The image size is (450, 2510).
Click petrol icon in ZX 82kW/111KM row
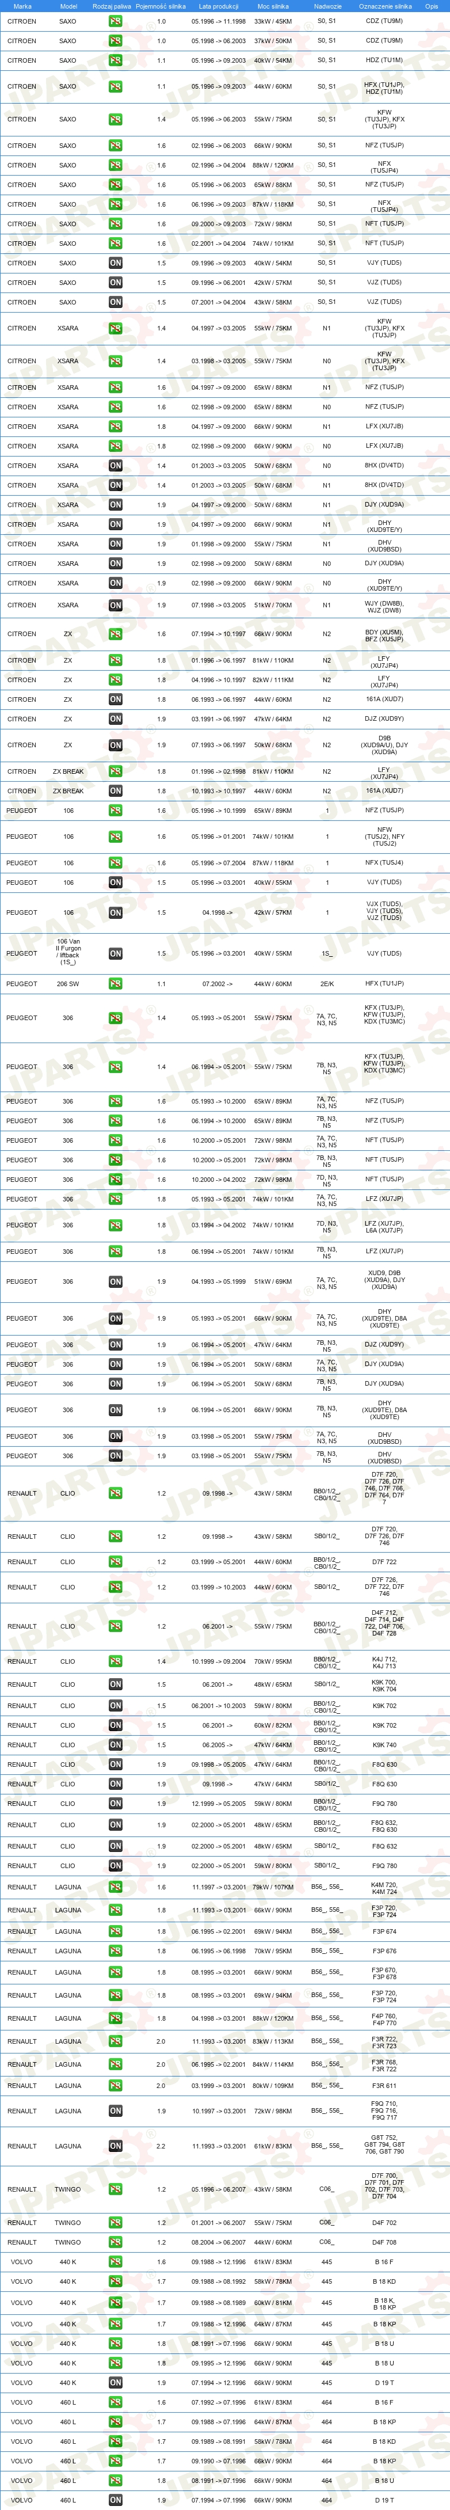(115, 680)
